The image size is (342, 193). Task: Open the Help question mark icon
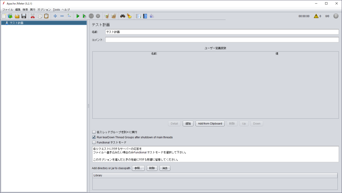click(x=145, y=16)
